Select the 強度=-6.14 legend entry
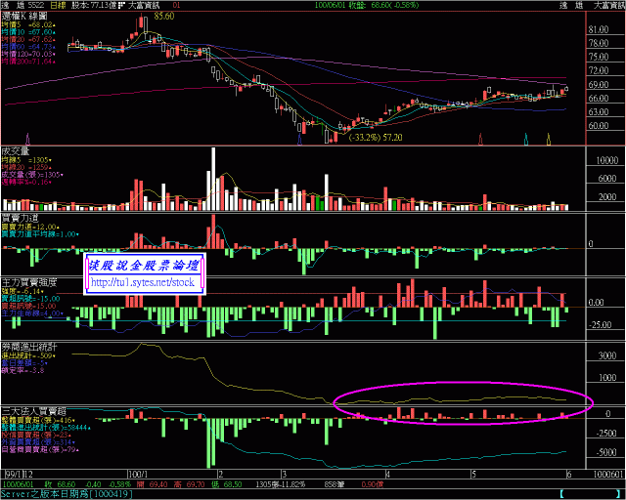Screen dimensions: 626x500 (x=23, y=291)
